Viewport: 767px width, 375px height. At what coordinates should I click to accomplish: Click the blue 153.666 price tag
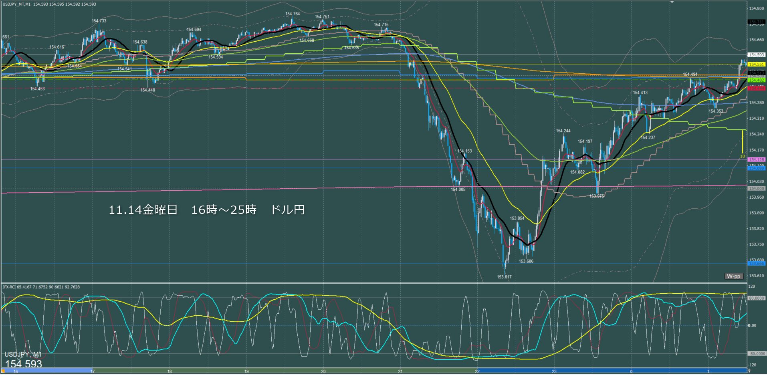[x=756, y=264]
